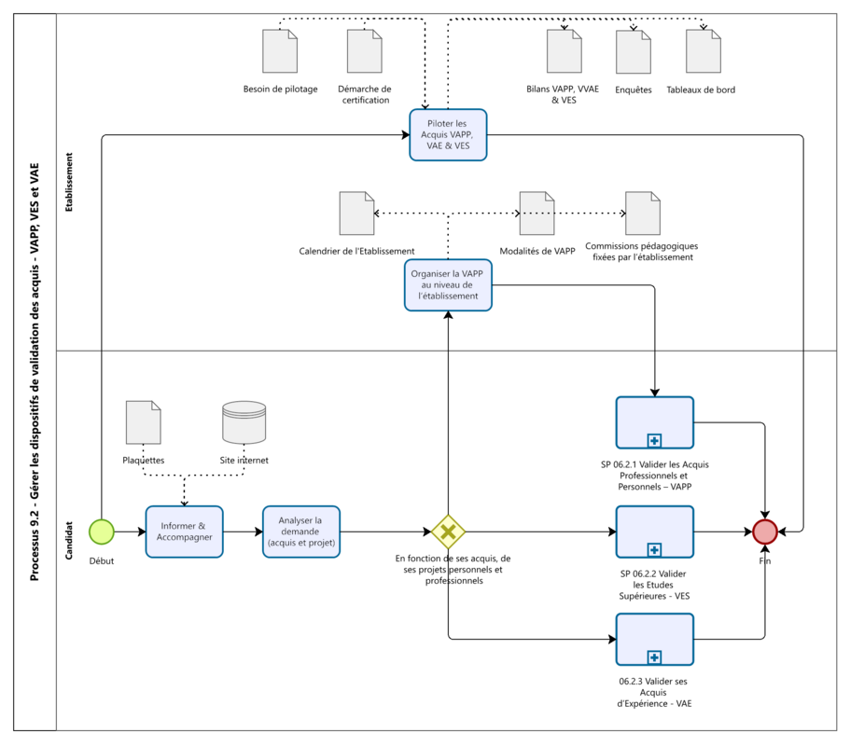Click the Etablissement lane label

[69, 182]
